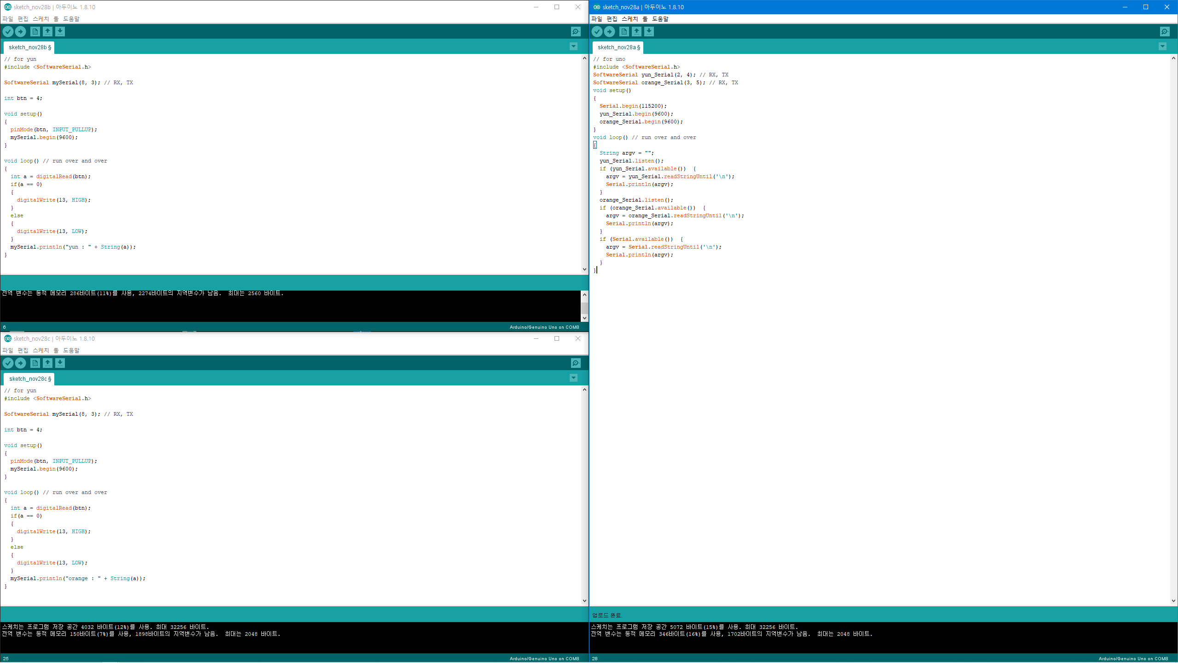The height and width of the screenshot is (663, 1178).
Task: Select the sketch_nov28a tab
Action: [618, 47]
